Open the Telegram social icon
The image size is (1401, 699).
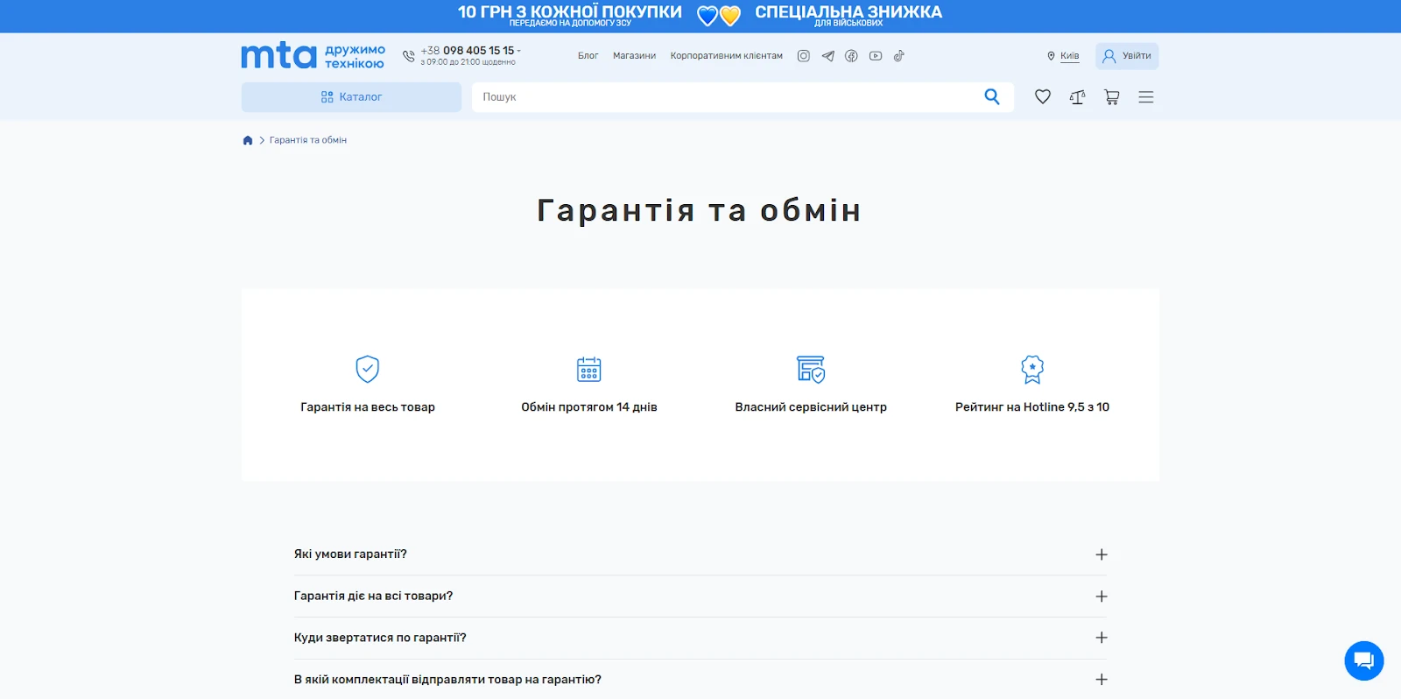[827, 56]
